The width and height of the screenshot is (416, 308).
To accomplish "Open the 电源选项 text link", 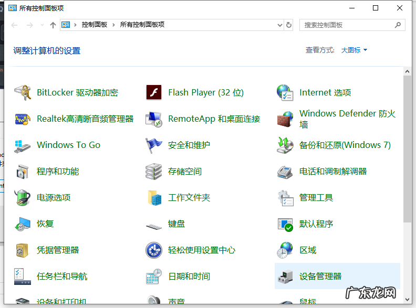I will 54,197.
